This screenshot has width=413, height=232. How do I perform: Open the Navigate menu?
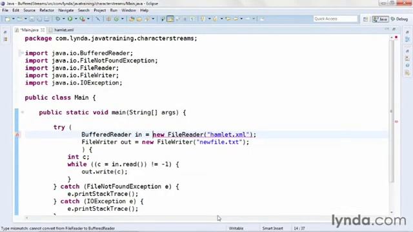(66, 10)
